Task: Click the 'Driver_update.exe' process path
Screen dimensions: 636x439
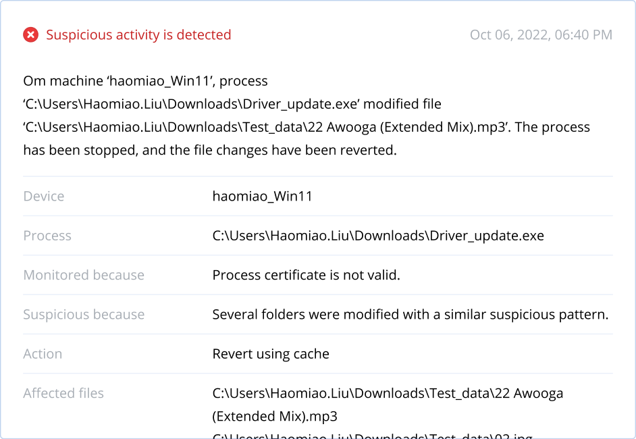Action: 378,235
